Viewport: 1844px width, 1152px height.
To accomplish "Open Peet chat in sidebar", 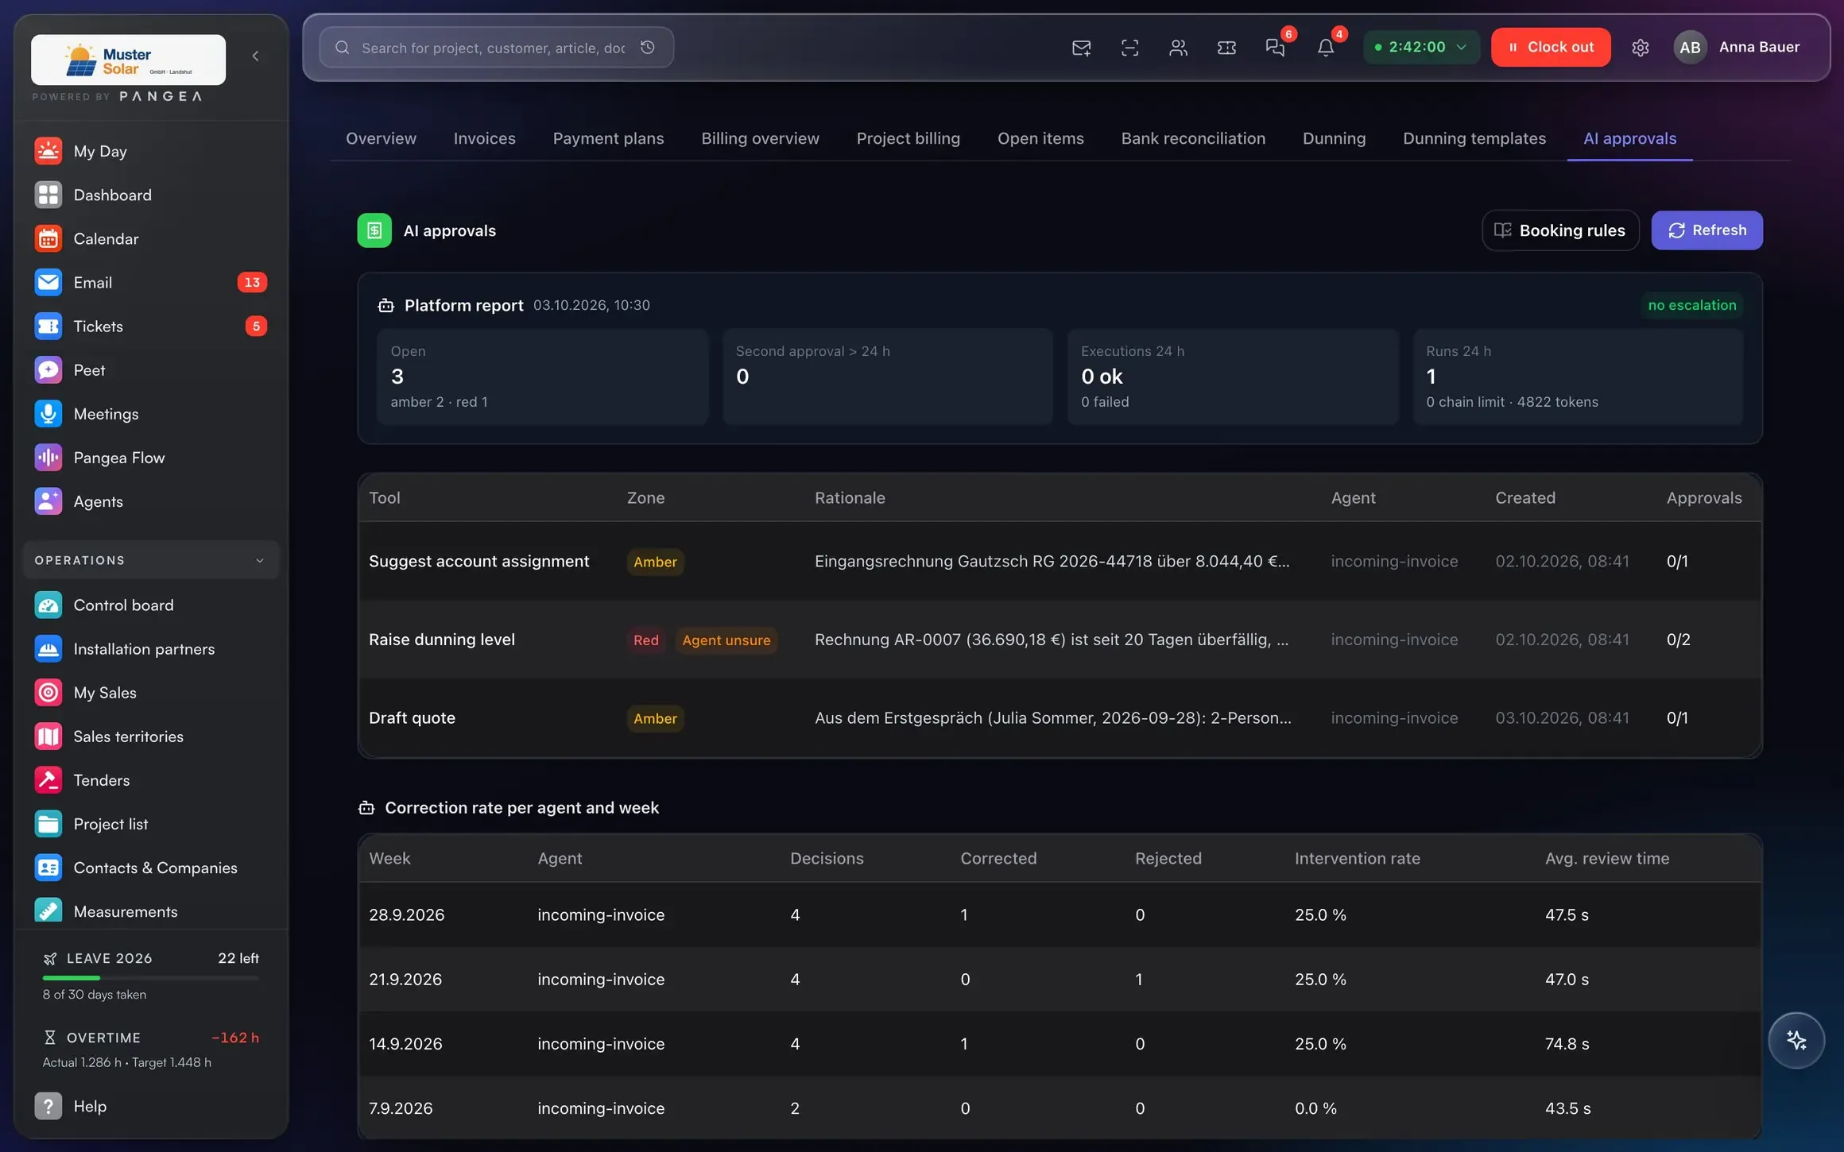I will [x=151, y=370].
